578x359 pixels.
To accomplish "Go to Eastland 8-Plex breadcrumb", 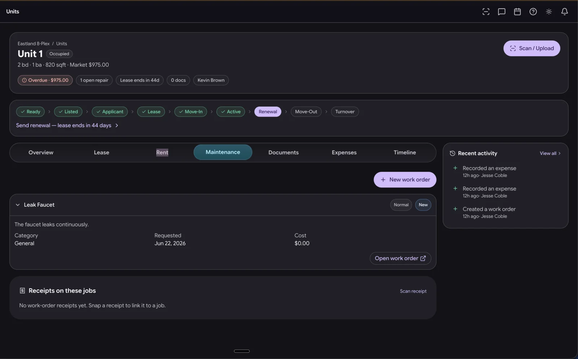I will point(34,44).
